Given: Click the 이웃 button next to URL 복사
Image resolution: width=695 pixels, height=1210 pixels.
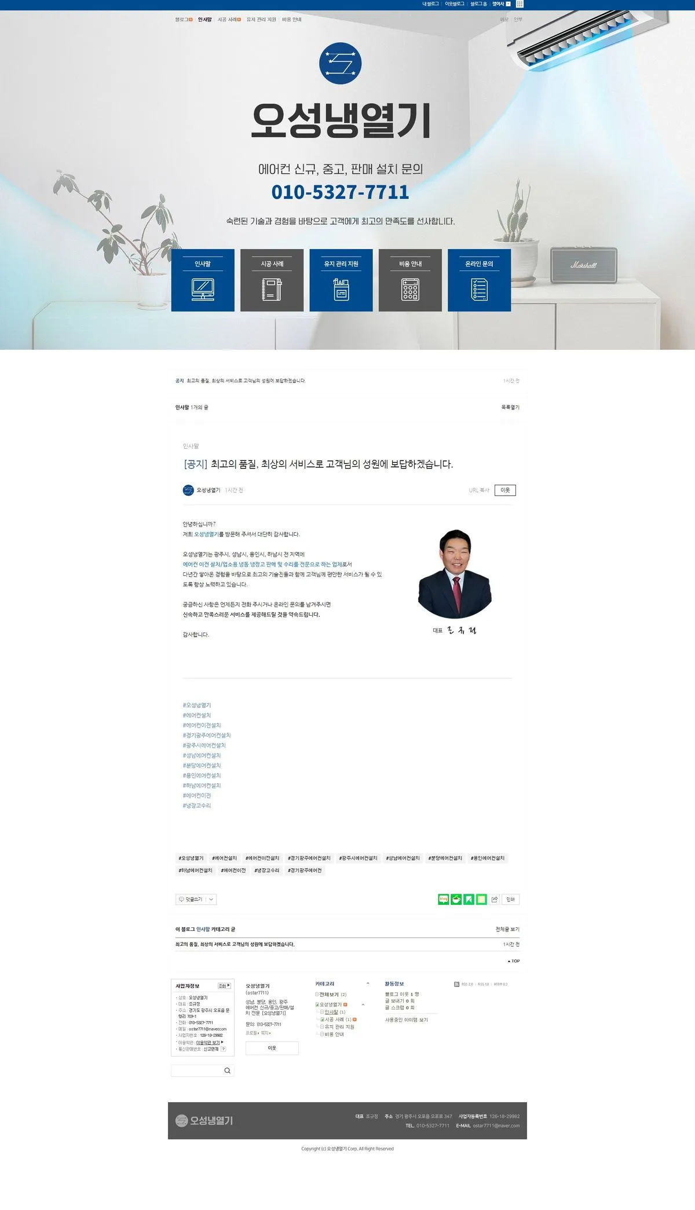Looking at the screenshot, I should pos(505,490).
